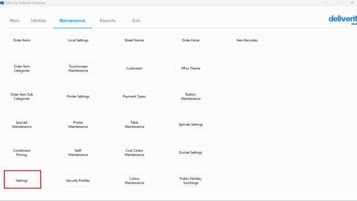Minimize the DPos window
The width and height of the screenshot is (357, 201).
tap(326, 3)
